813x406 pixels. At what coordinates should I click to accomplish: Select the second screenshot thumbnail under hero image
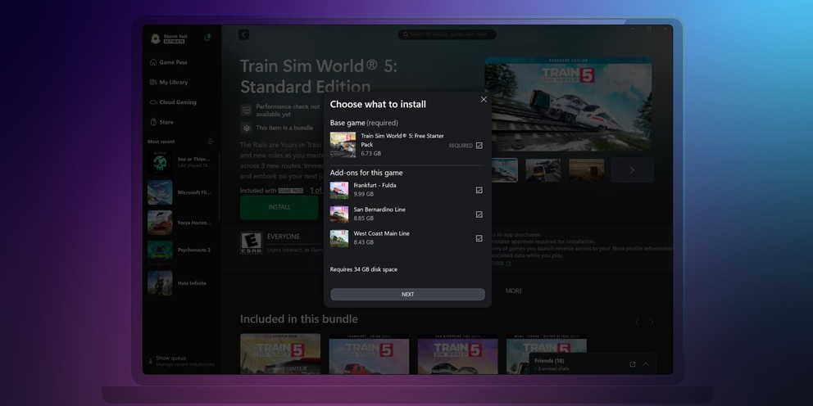[543, 170]
